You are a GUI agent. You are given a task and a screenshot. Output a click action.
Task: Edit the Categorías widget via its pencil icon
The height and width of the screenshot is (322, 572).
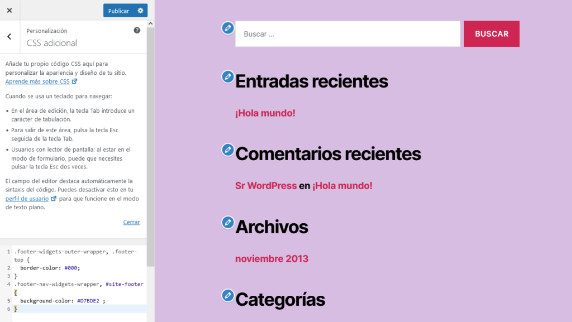(x=227, y=296)
